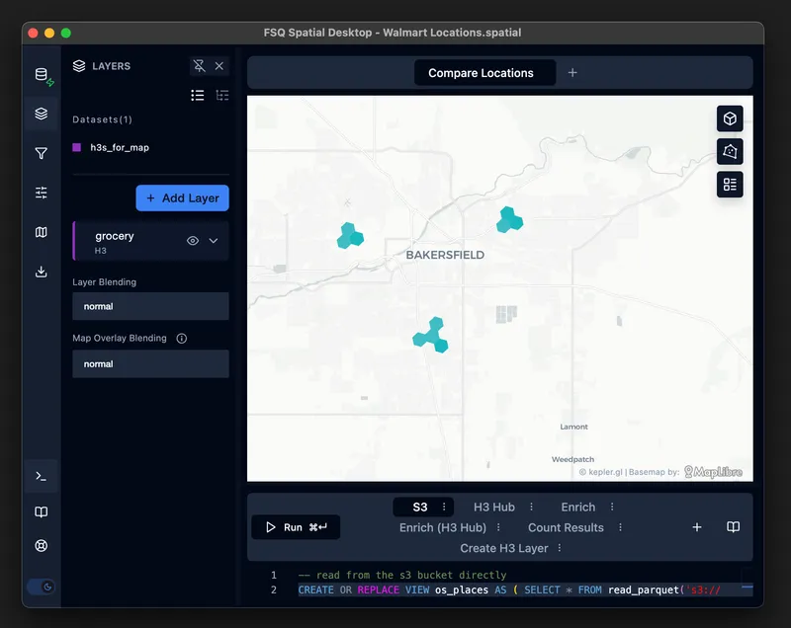The height and width of the screenshot is (628, 791).
Task: Click the MapLibre logo link
Action: [x=713, y=472]
